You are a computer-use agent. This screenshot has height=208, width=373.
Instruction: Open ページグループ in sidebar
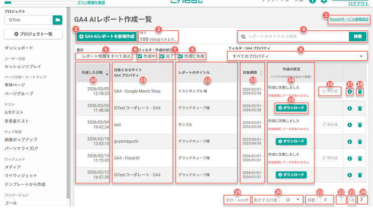point(19,94)
